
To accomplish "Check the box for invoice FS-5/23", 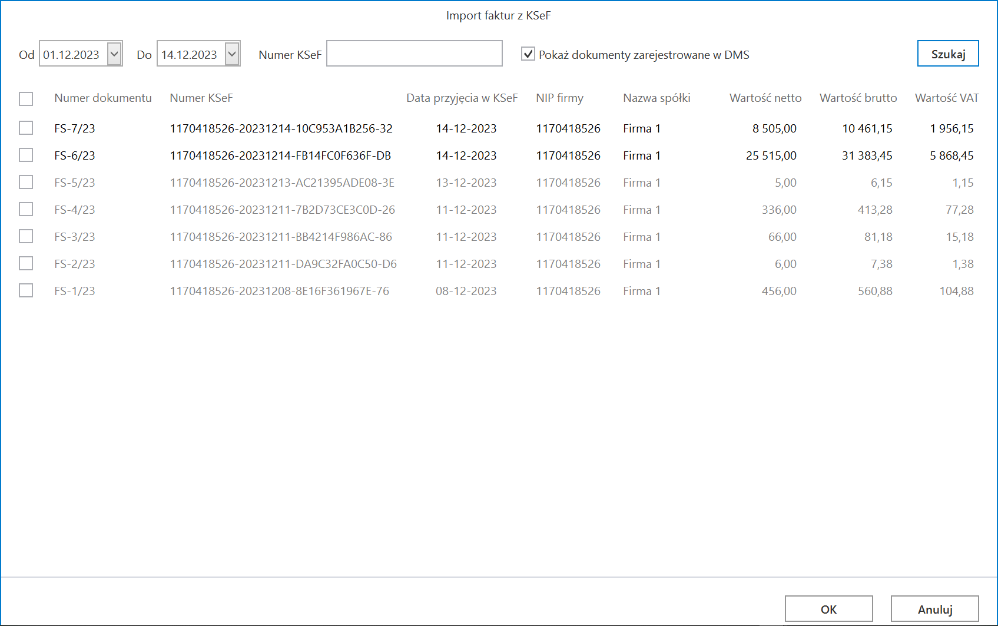I will tap(26, 182).
